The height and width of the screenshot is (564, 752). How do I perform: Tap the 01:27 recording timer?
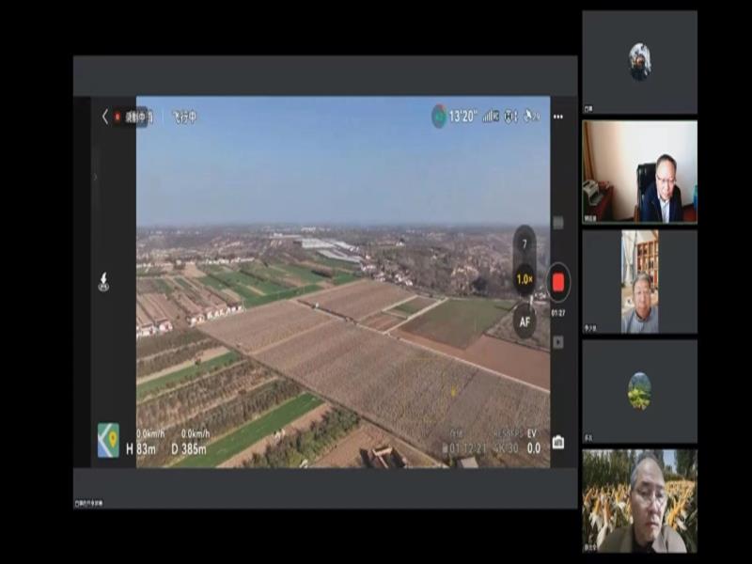click(x=558, y=313)
